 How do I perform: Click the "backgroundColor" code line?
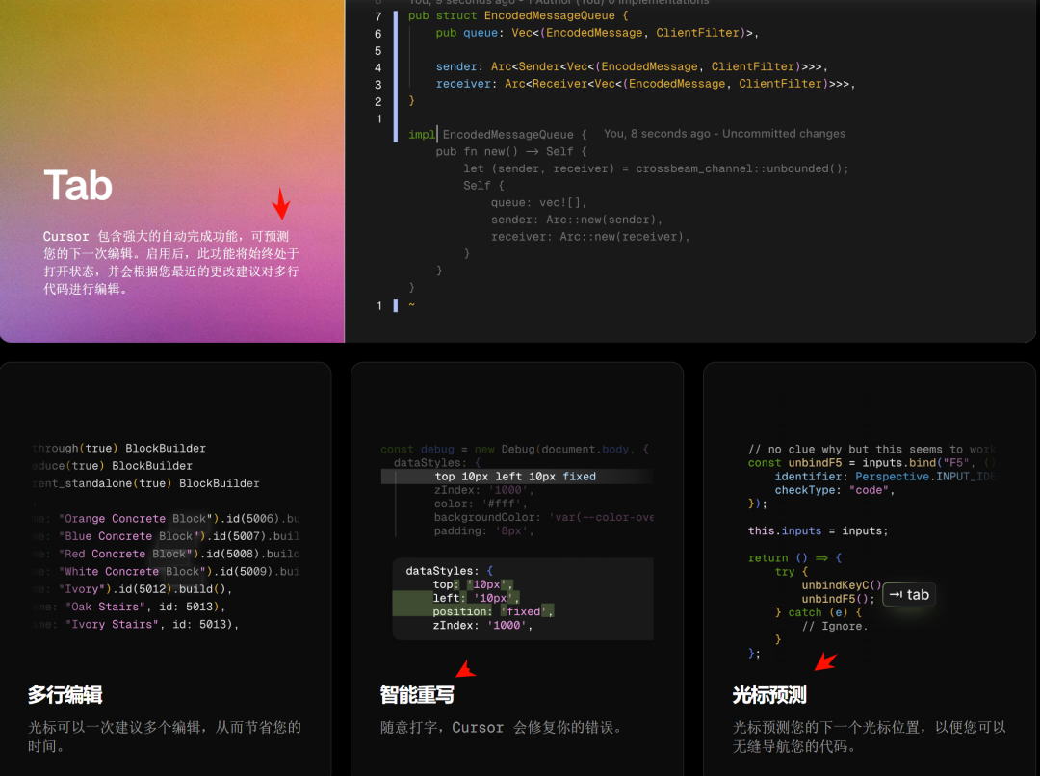[x=543, y=517]
